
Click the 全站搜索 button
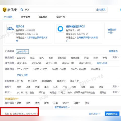pos(101,10)
